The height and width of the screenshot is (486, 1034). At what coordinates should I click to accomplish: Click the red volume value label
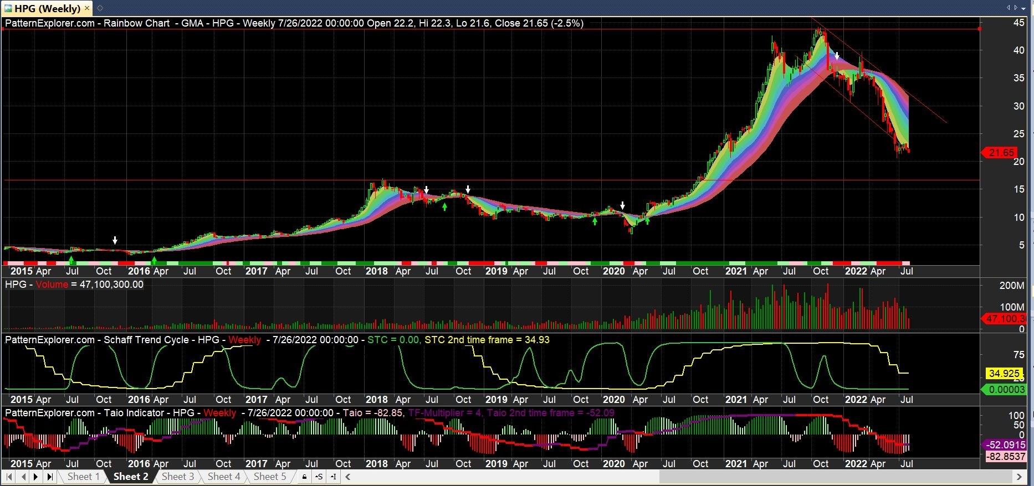tap(1004, 318)
